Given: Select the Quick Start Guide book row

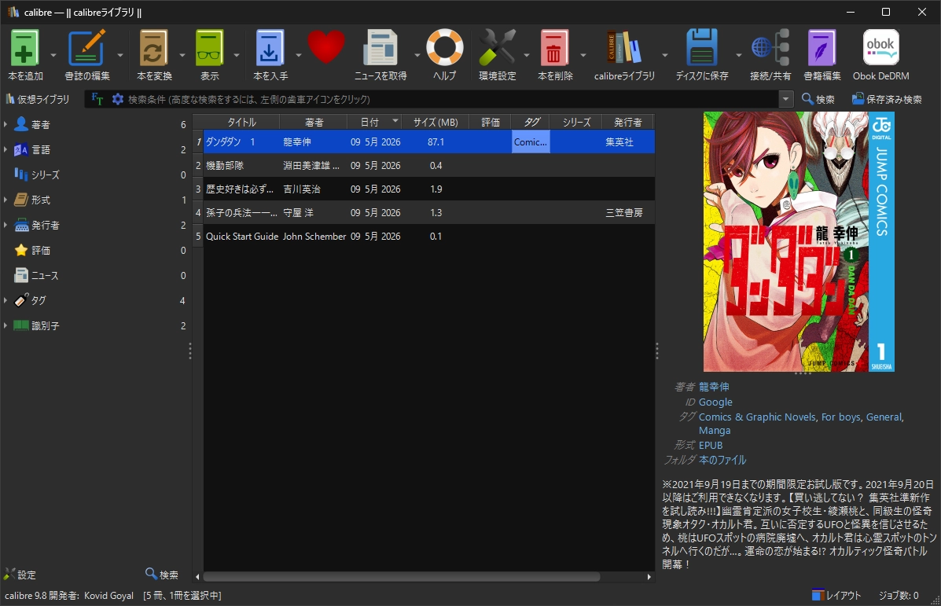Looking at the screenshot, I should [x=428, y=236].
